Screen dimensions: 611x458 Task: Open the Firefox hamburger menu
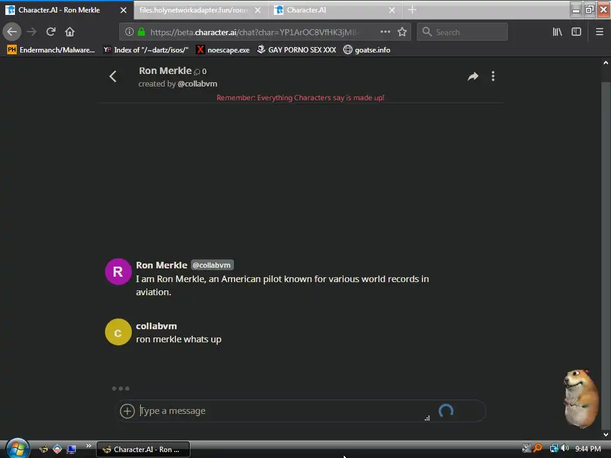pos(599,32)
